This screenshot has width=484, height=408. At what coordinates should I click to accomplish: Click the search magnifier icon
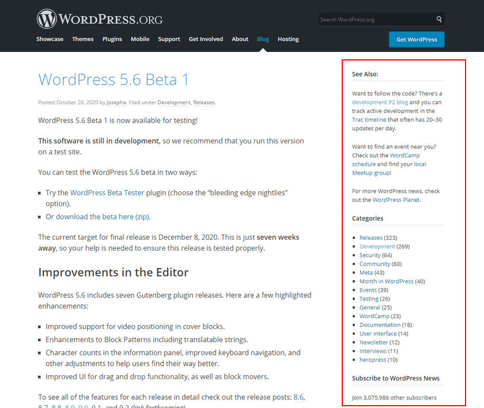439,19
